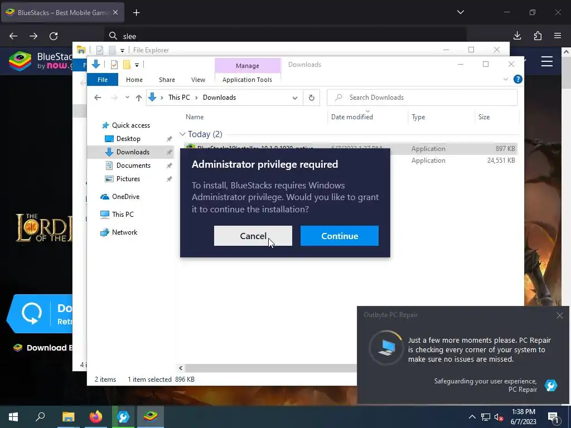Click Continue in the administrator privilege dialog
Viewport: 571px width, 428px height.
[x=340, y=236]
